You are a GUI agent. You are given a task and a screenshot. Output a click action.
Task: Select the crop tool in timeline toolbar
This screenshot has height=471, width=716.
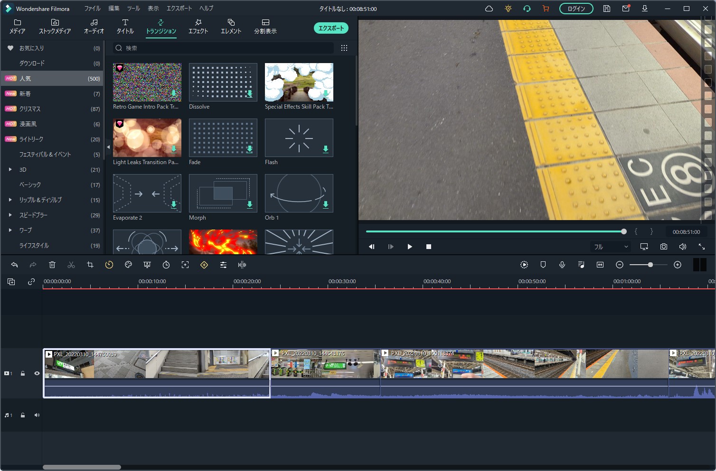[x=90, y=265]
